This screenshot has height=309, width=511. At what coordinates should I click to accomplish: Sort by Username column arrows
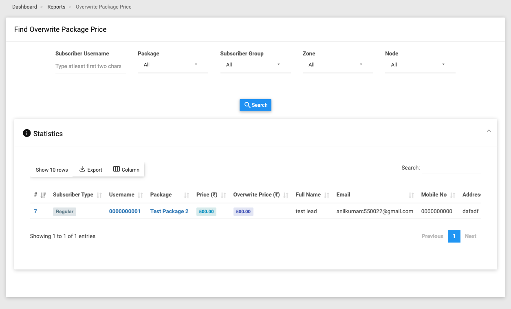[x=140, y=195]
